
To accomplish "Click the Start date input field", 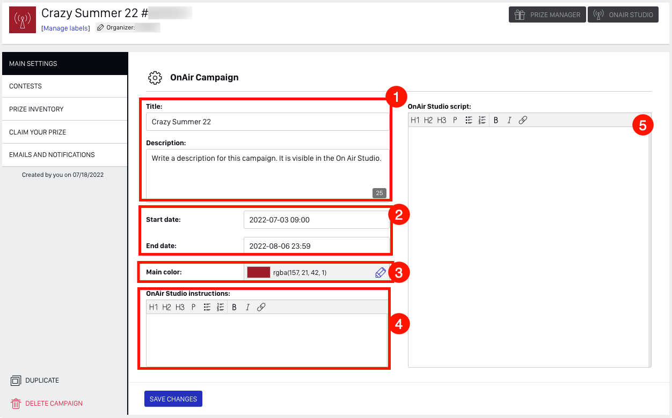I will pyautogui.click(x=316, y=220).
